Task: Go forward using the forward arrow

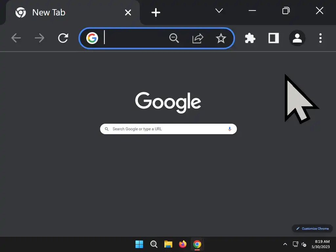Action: coord(39,38)
